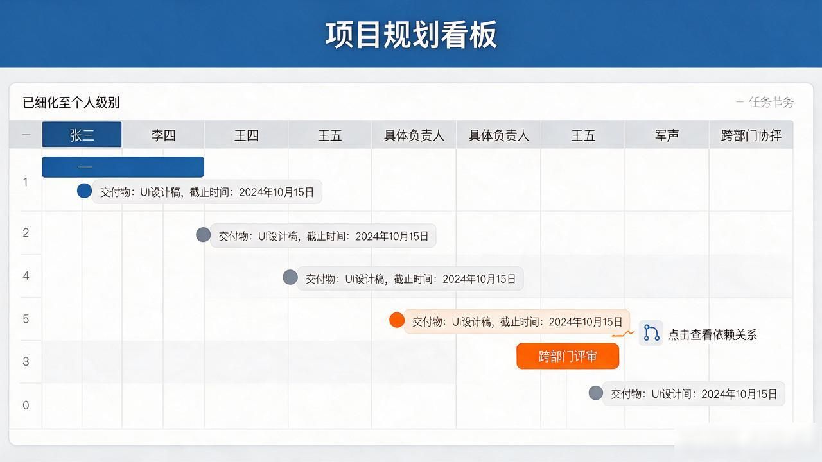Click row number 4
The width and height of the screenshot is (822, 462).
pos(26,276)
